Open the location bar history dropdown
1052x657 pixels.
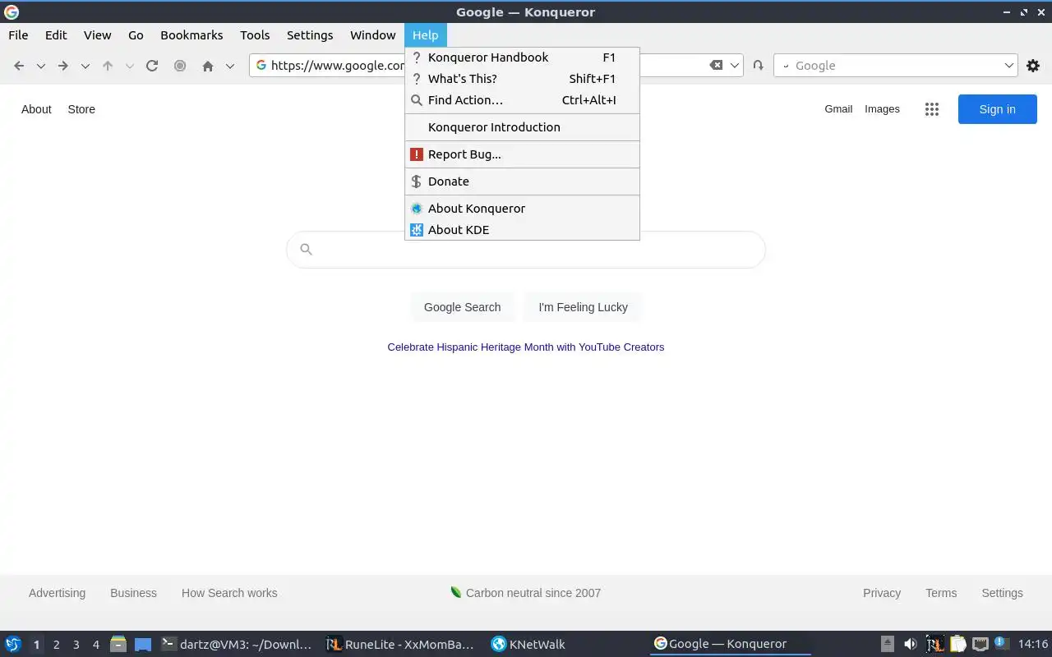click(736, 66)
